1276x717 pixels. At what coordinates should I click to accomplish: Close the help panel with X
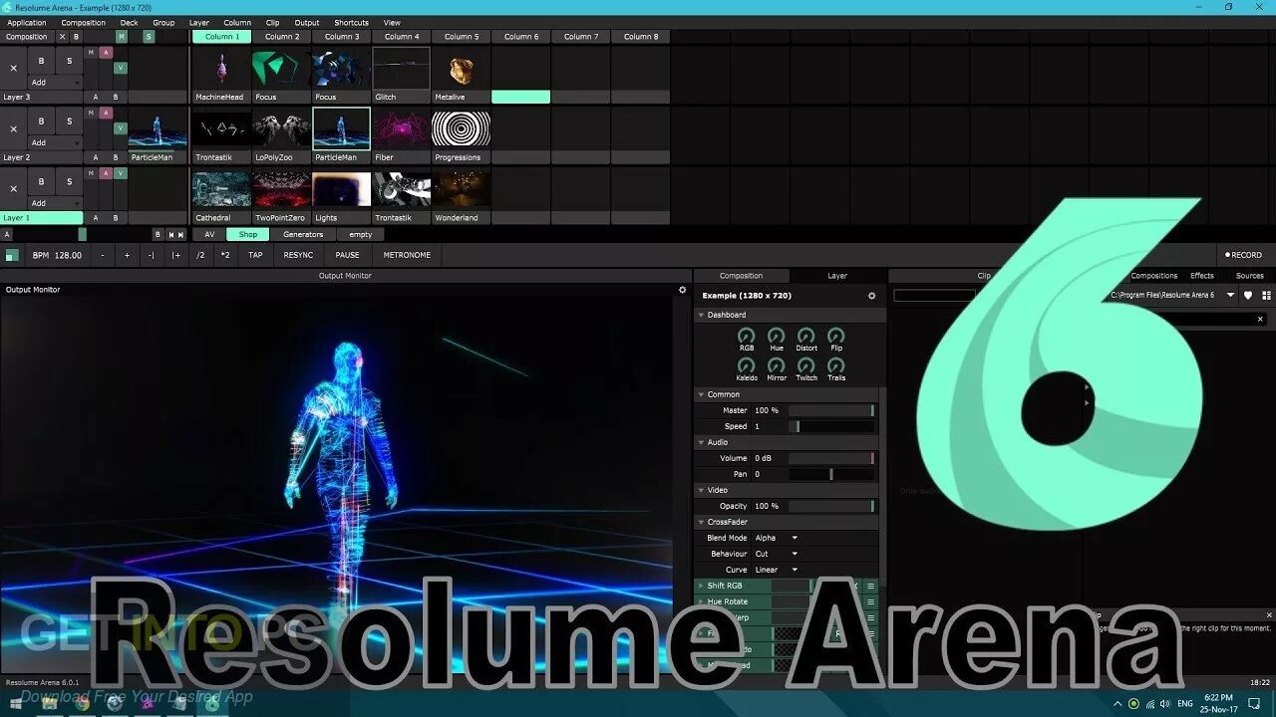pyautogui.click(x=1269, y=615)
